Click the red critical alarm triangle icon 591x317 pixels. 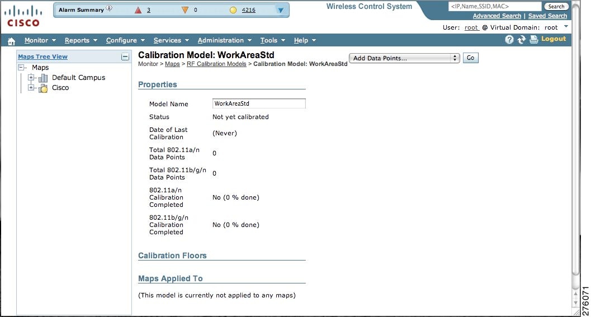pyautogui.click(x=138, y=10)
